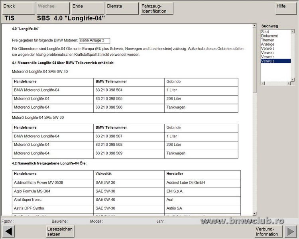This screenshot has height=239, width=299.
Task: Open the Hilfe menu
Action: (286, 8)
